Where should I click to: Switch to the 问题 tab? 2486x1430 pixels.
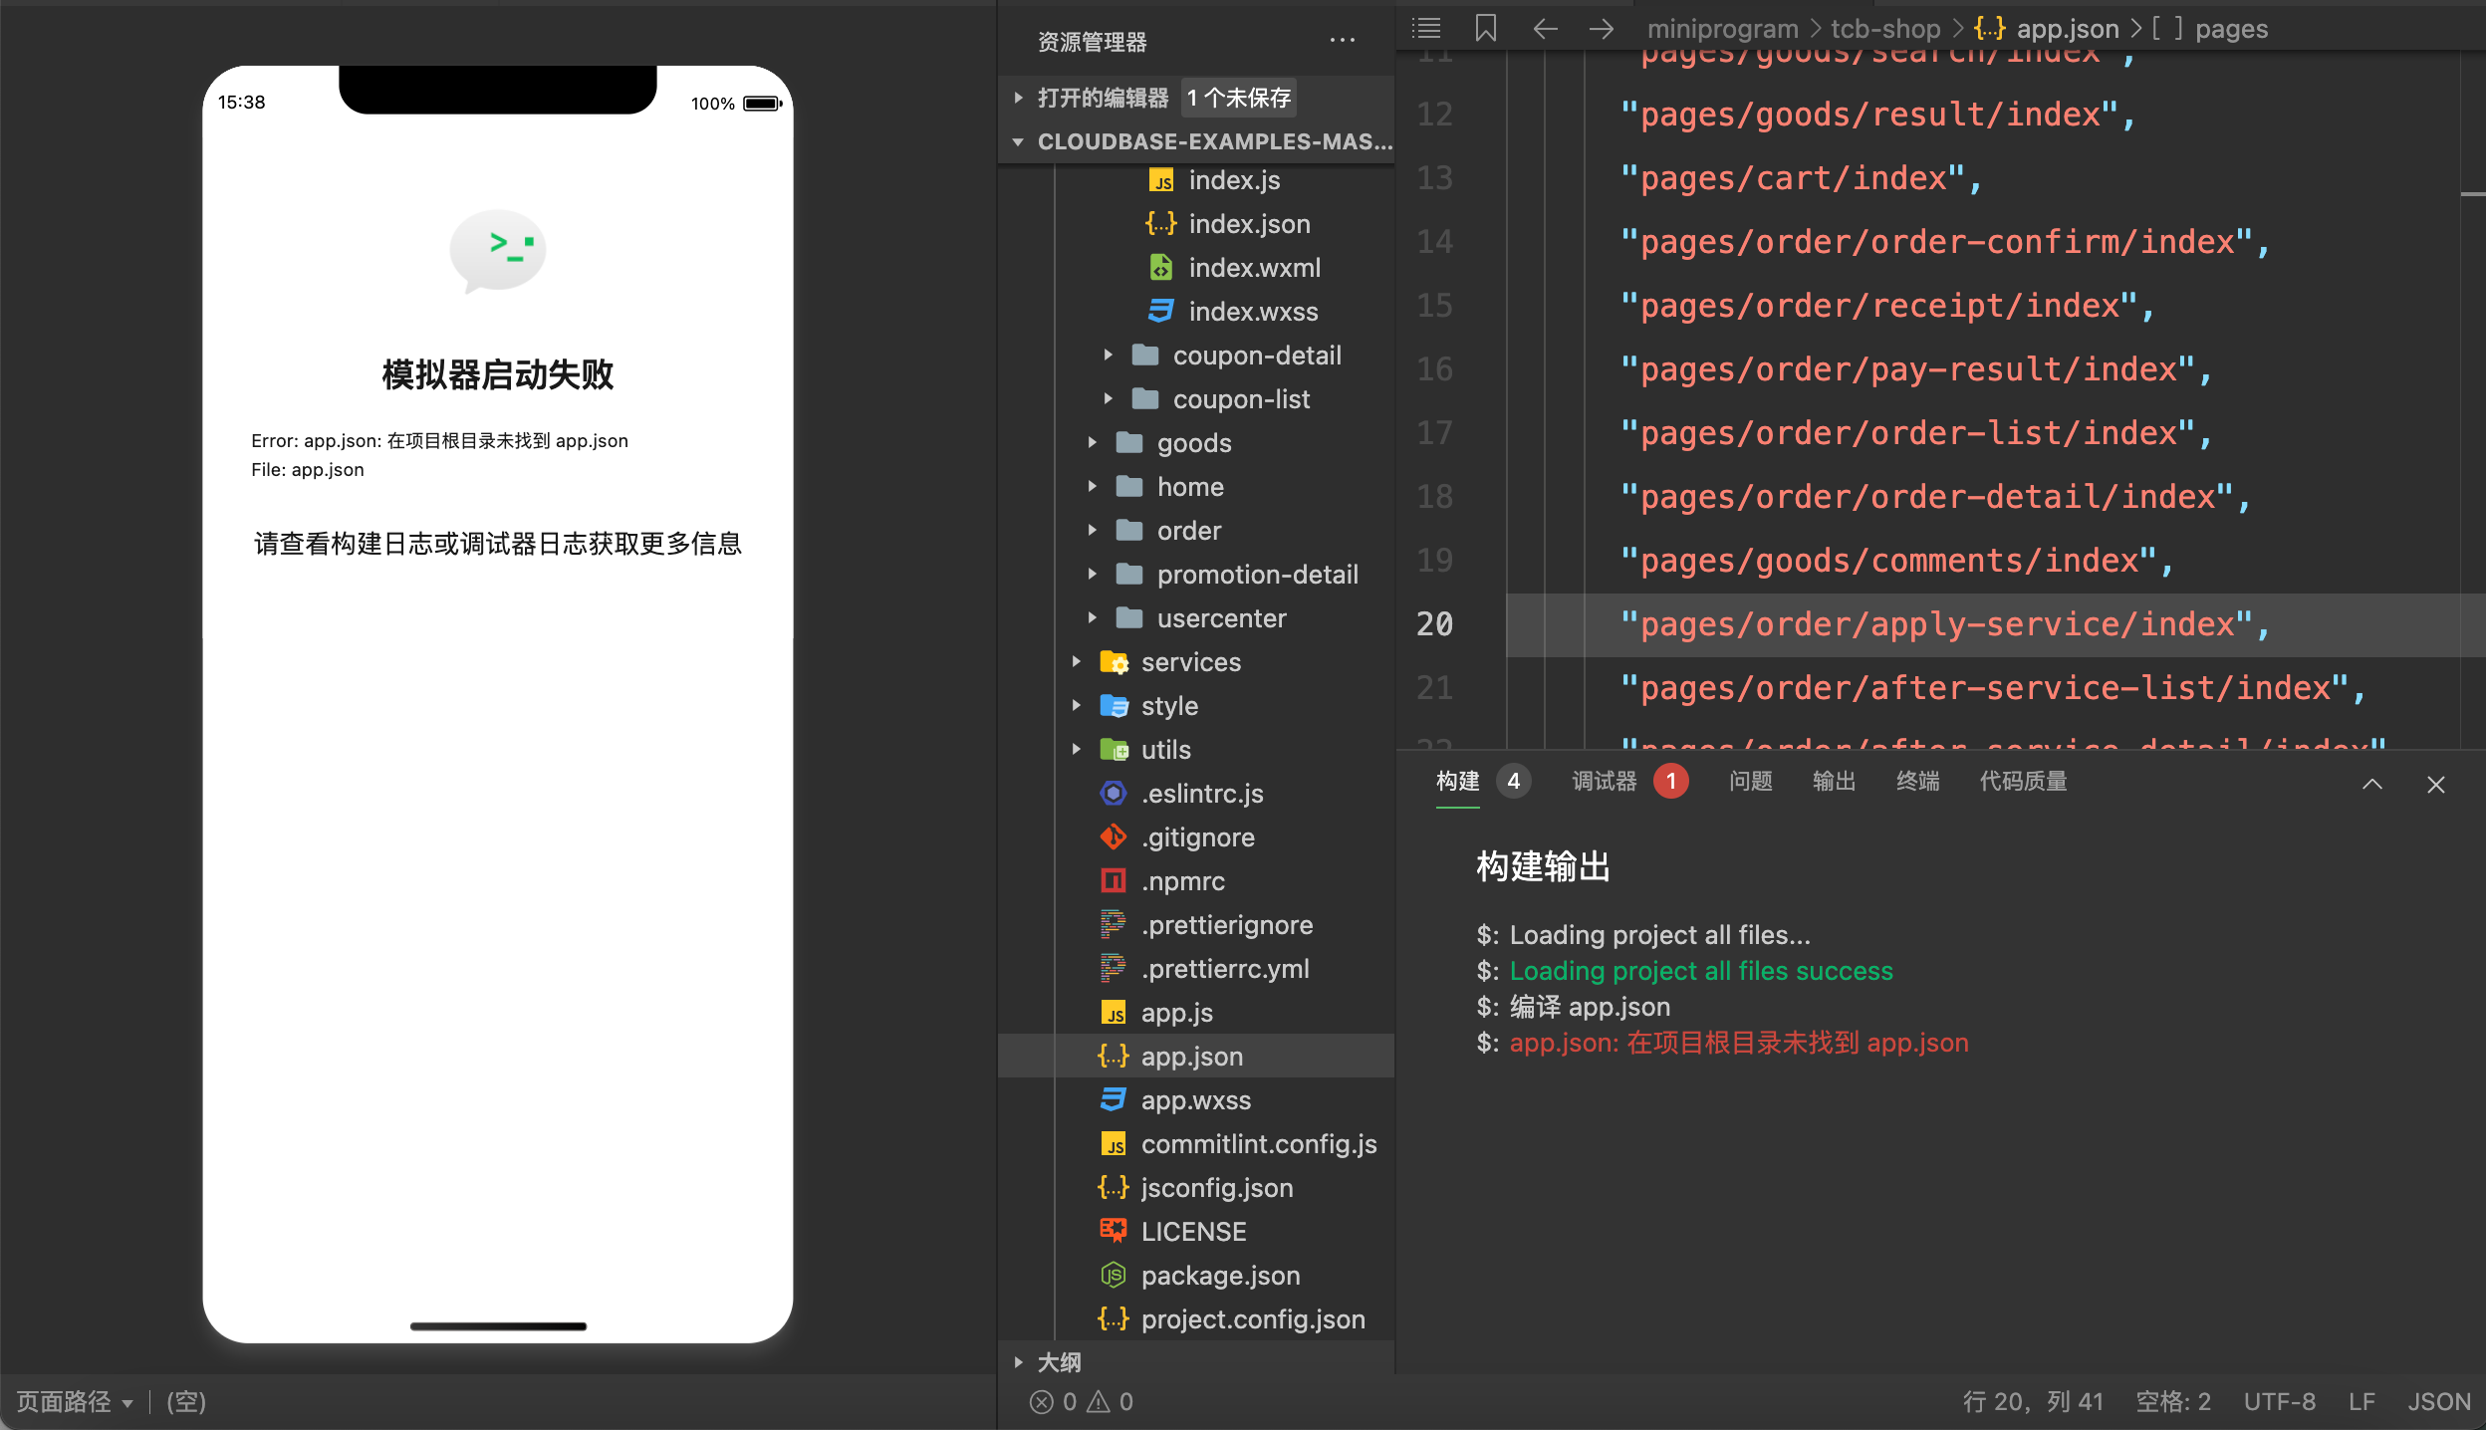tap(1751, 782)
